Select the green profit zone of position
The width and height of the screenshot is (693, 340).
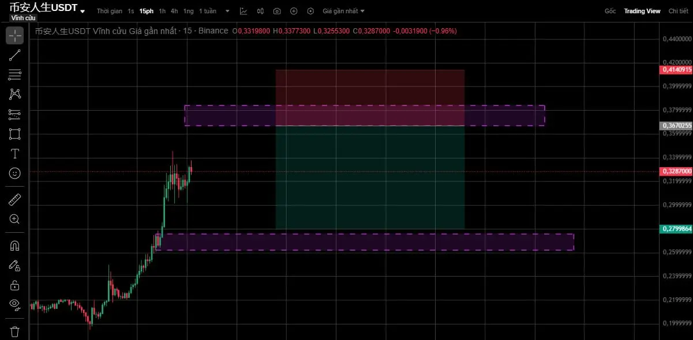click(370, 177)
